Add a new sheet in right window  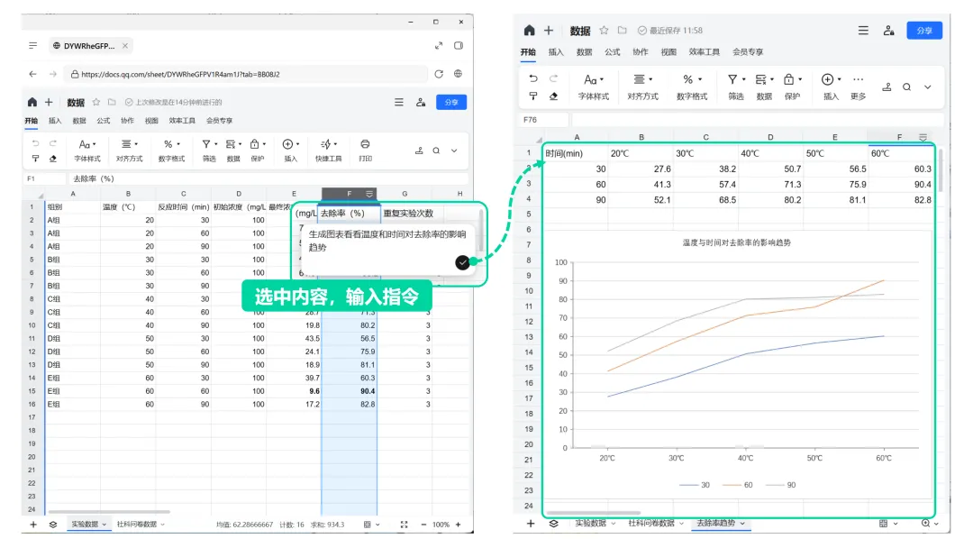tap(531, 523)
